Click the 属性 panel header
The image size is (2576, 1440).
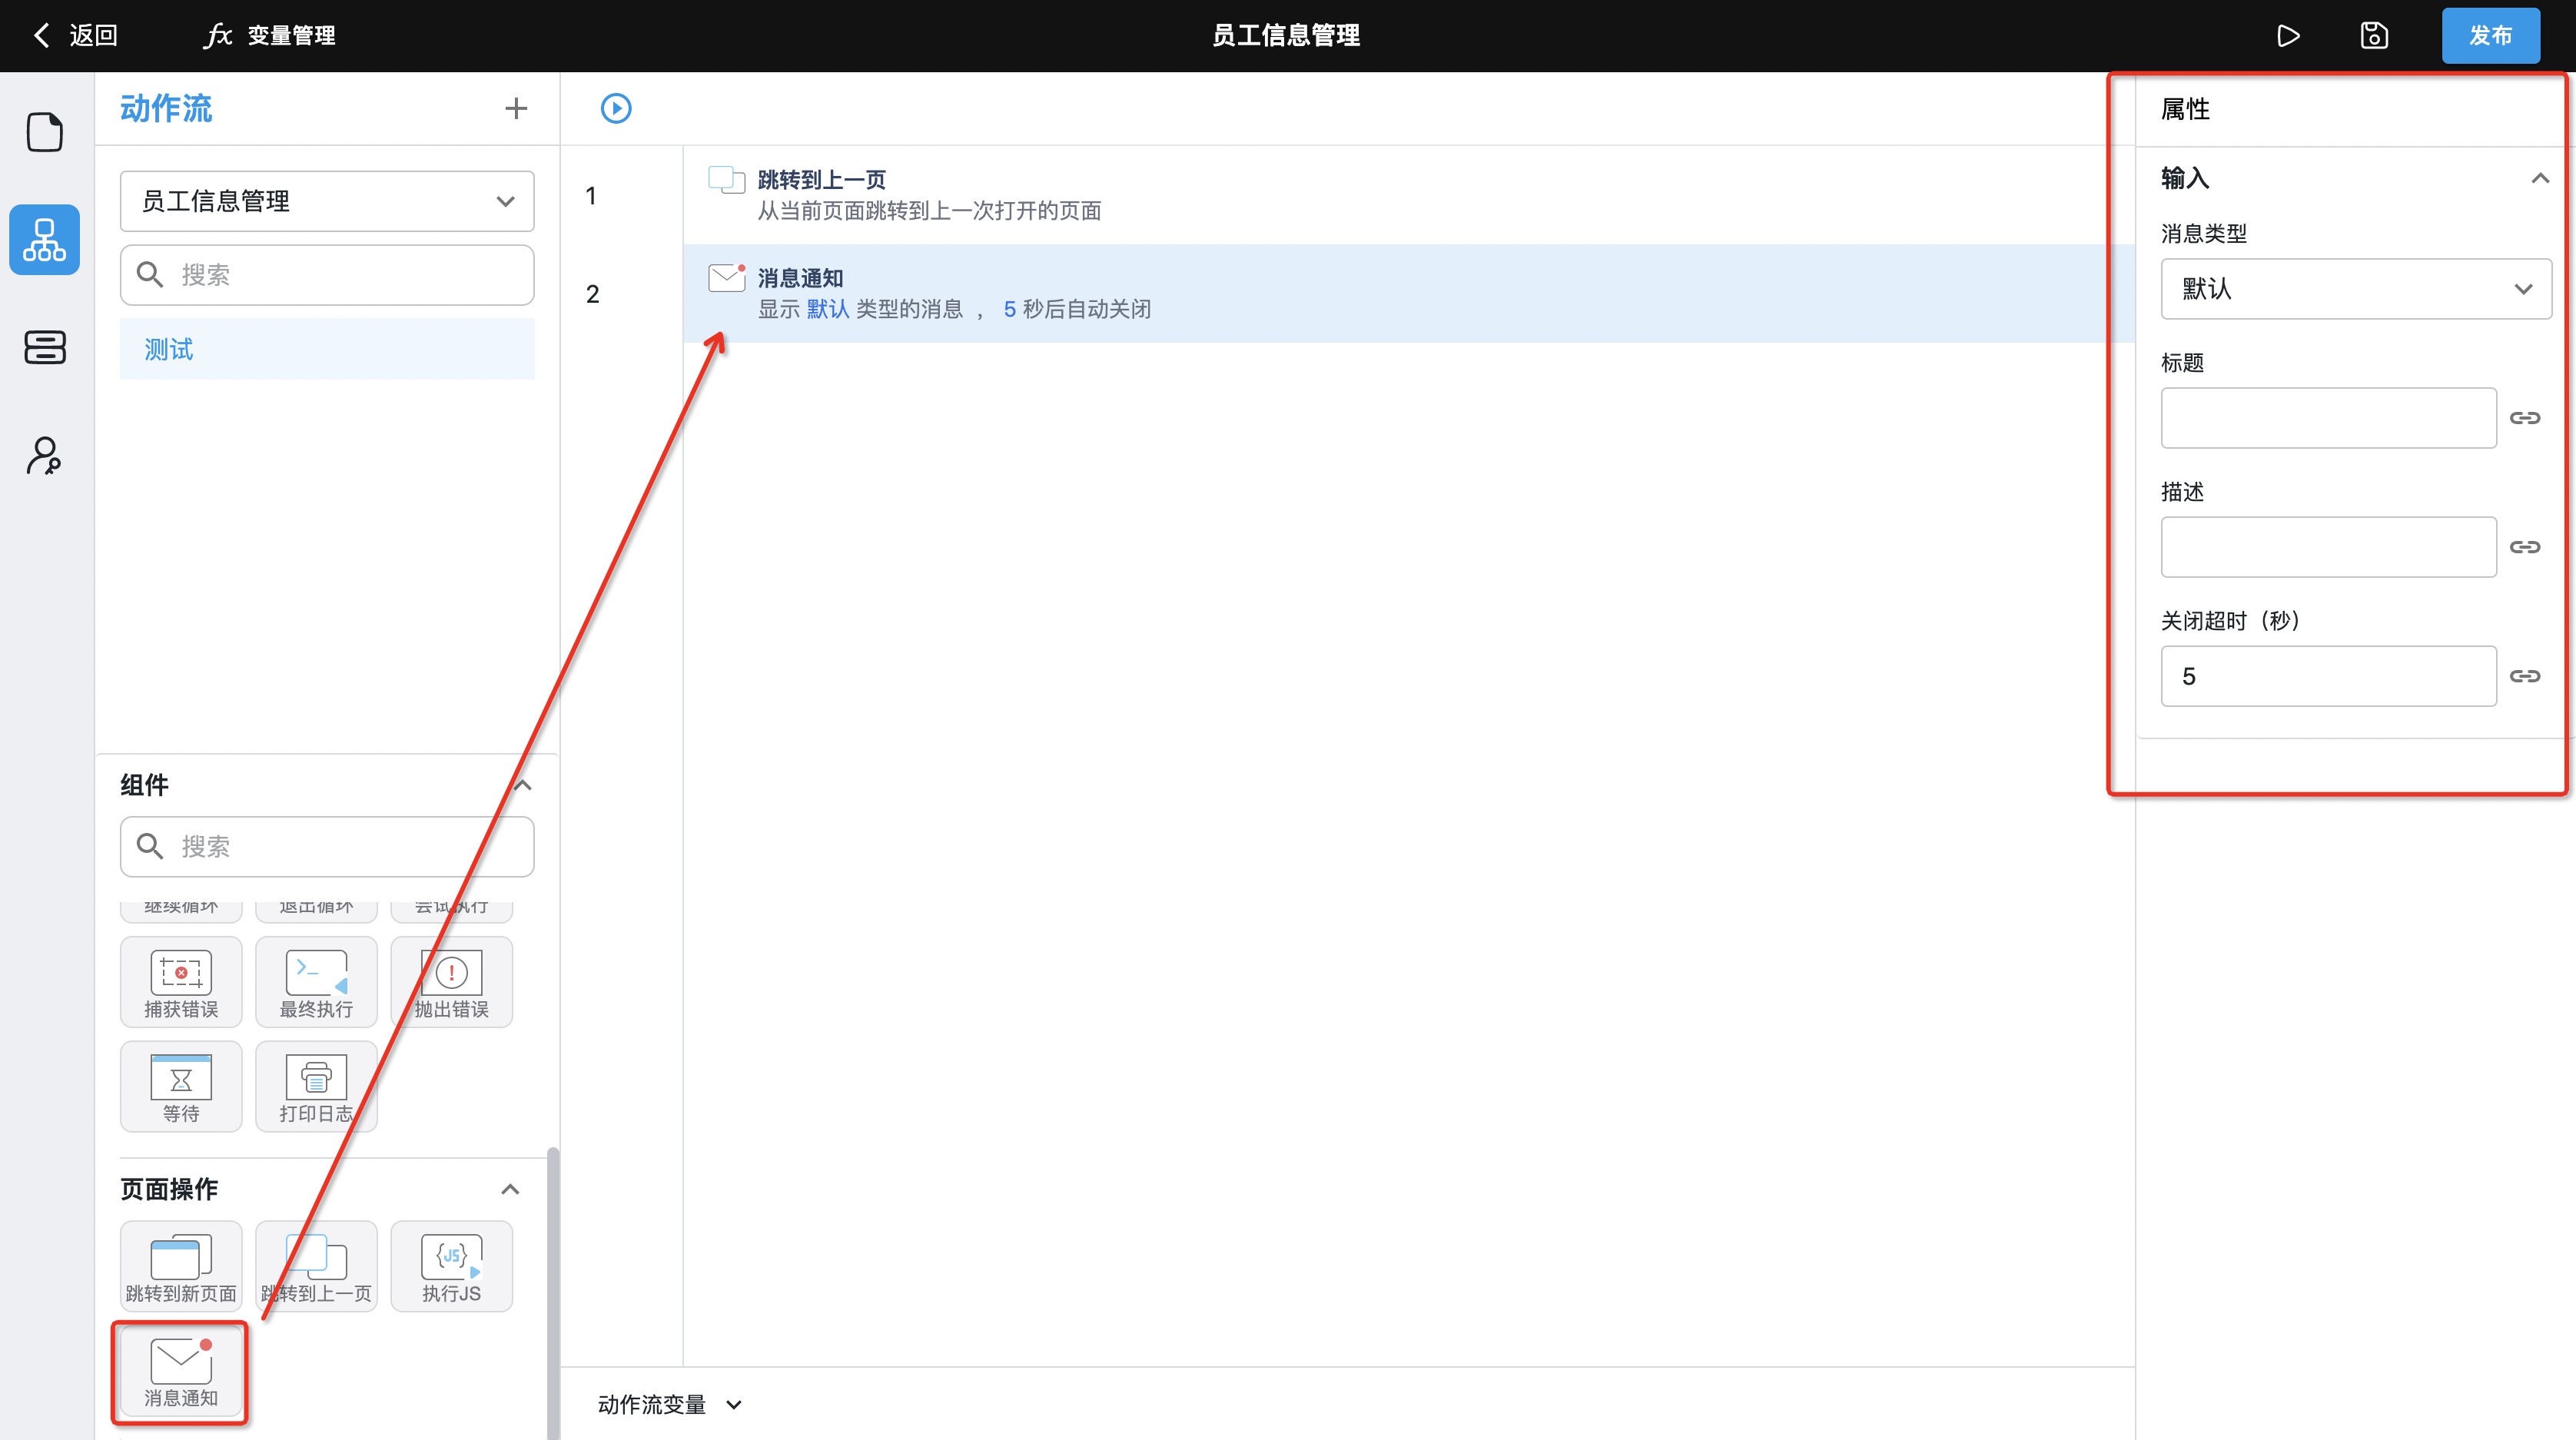[x=2185, y=108]
